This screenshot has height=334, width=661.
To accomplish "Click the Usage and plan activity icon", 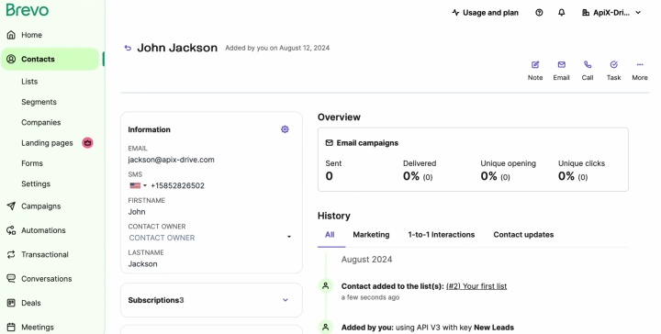I will point(455,13).
